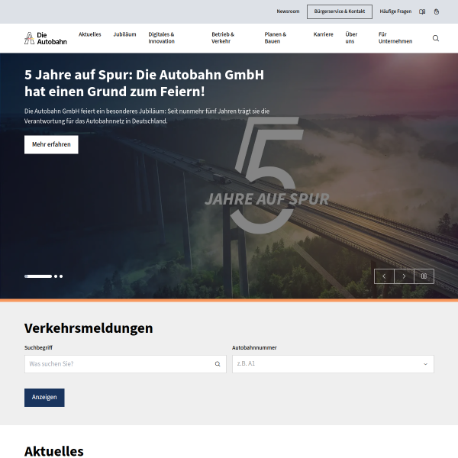Open the Autobahnnummer dropdown
This screenshot has height=458, width=458.
click(333, 364)
